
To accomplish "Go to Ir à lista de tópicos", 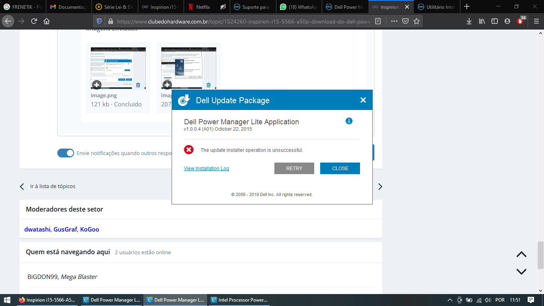I will pos(53,186).
